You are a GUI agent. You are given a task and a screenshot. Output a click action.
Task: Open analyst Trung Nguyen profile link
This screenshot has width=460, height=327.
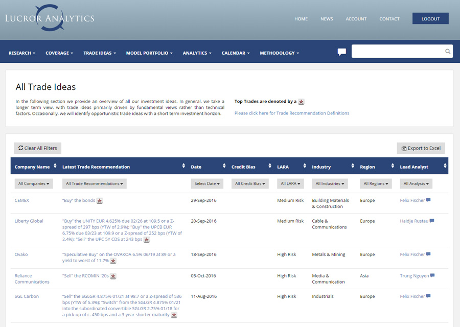point(414,276)
